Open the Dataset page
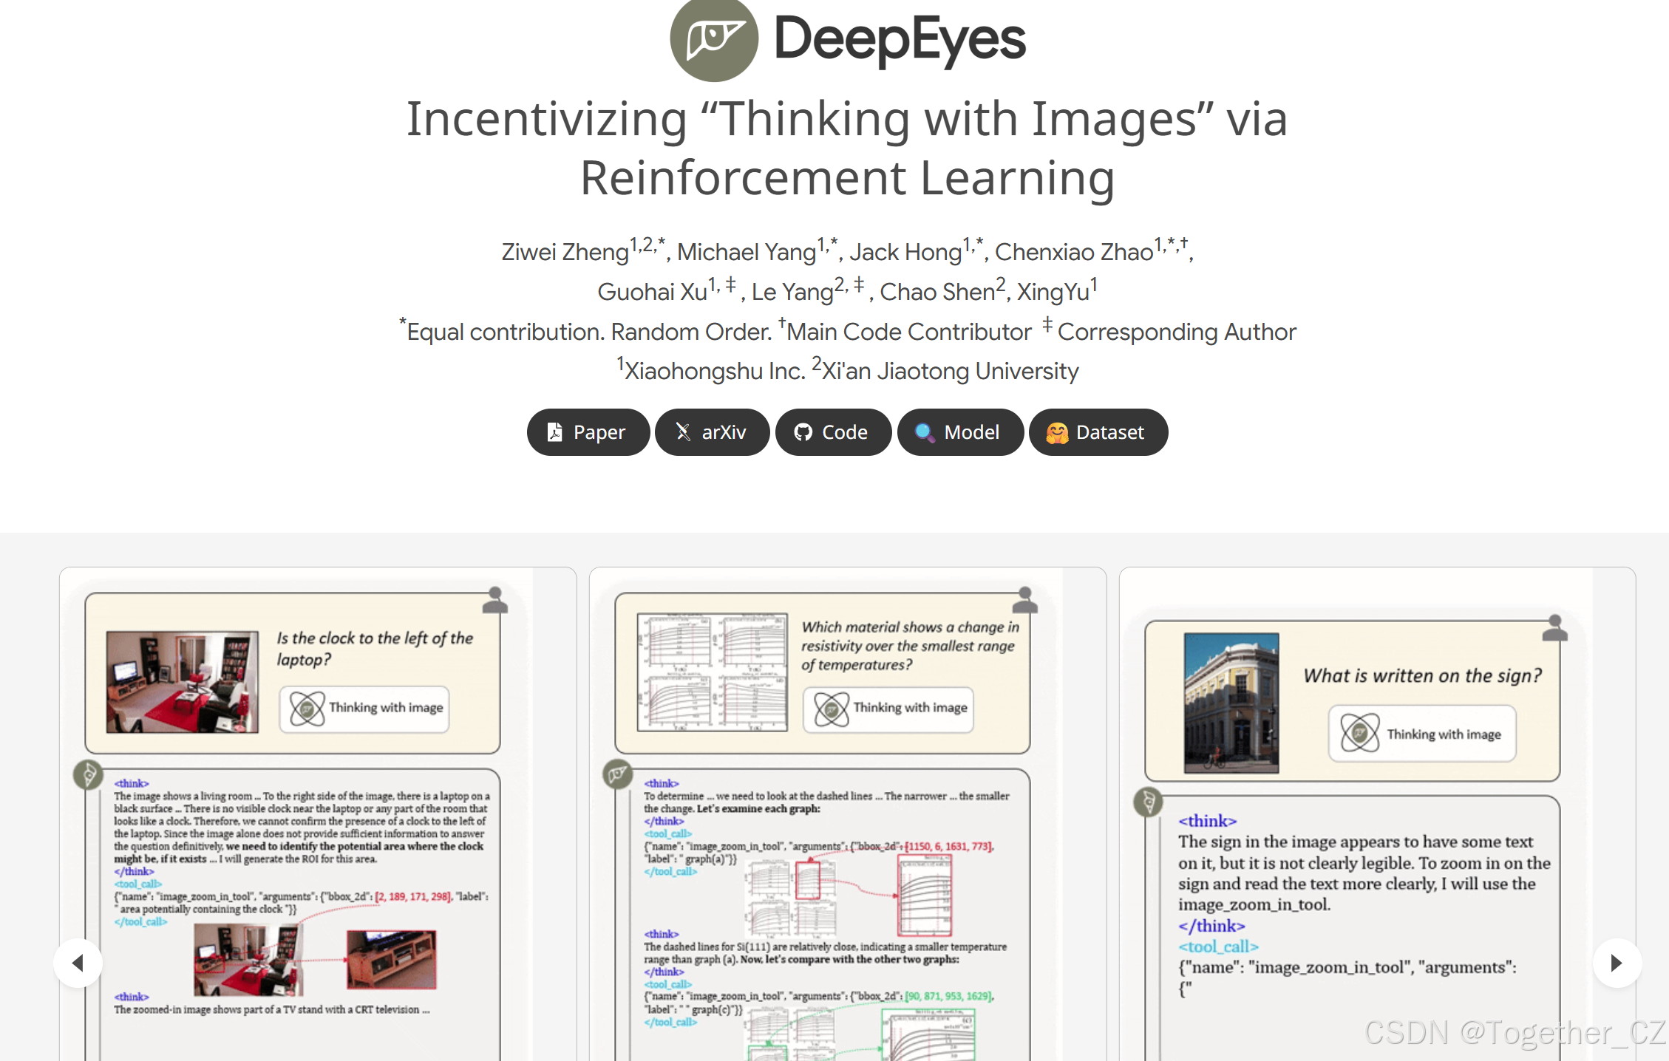This screenshot has height=1061, width=1669. click(1098, 432)
